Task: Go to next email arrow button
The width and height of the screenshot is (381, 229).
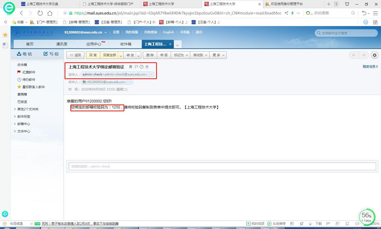Action: [364, 55]
